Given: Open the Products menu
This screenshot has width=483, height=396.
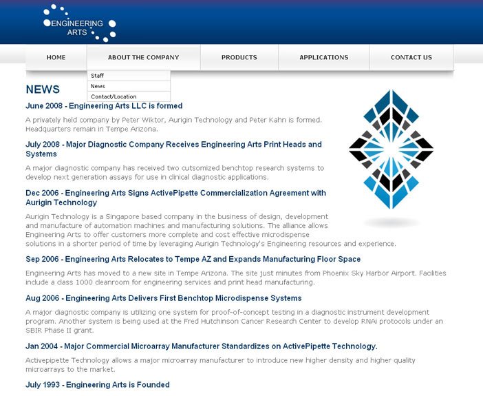Looking at the screenshot, I should tap(239, 58).
